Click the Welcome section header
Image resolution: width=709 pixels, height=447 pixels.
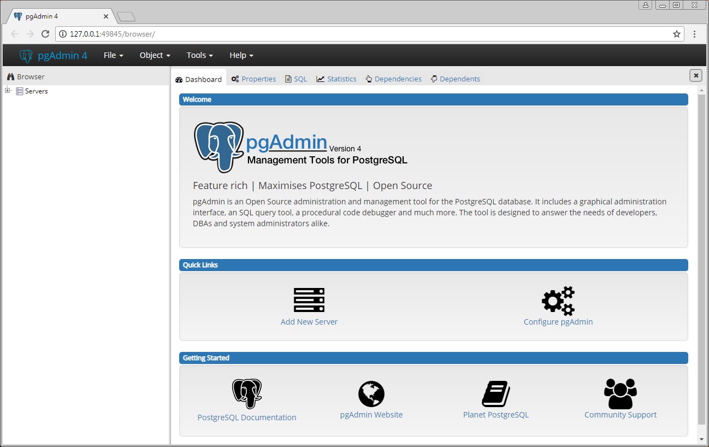434,99
